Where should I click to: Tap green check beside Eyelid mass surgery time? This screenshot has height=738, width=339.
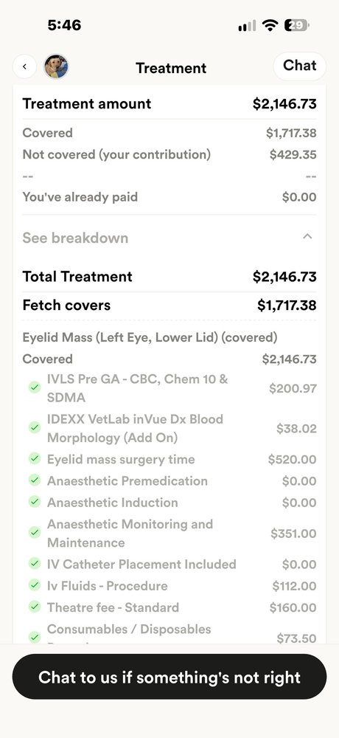(35, 458)
